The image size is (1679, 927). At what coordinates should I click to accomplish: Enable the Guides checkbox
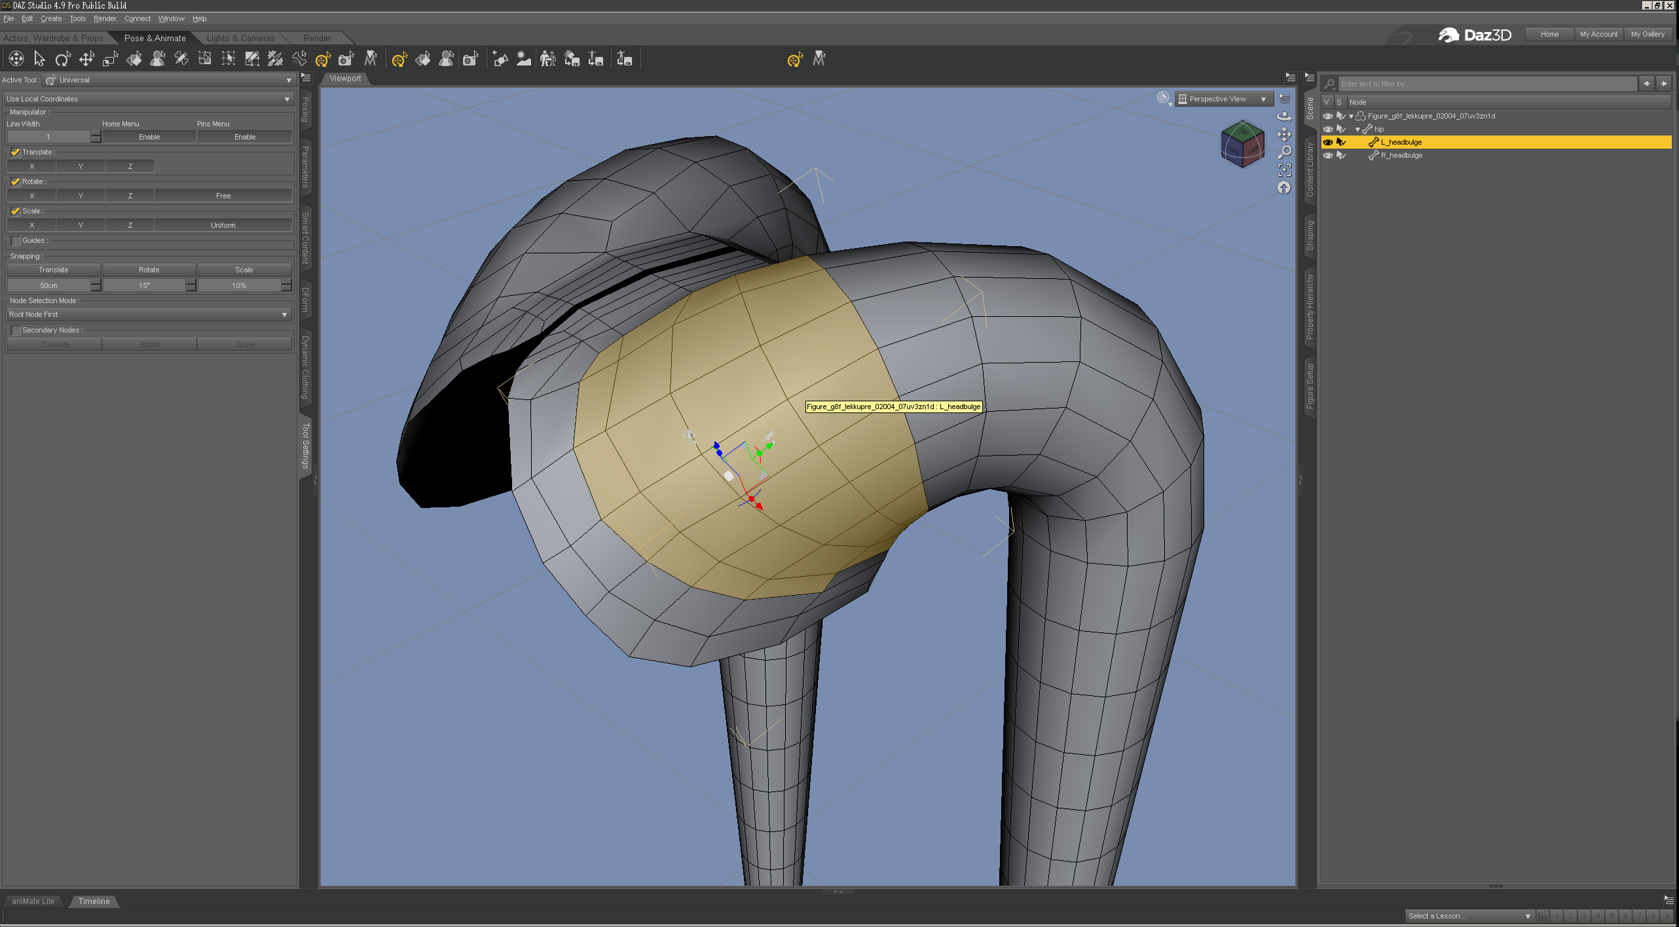tap(16, 240)
